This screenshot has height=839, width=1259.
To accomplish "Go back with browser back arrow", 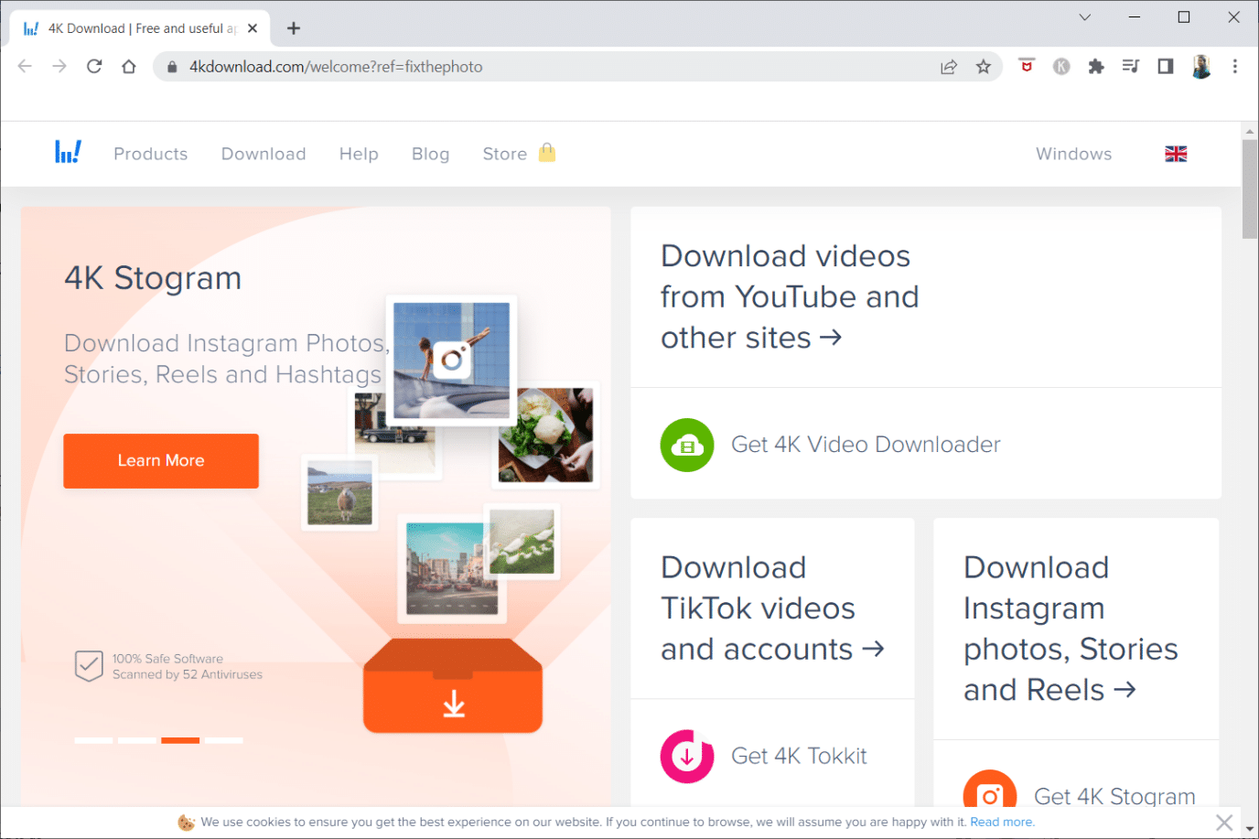I will 25,66.
